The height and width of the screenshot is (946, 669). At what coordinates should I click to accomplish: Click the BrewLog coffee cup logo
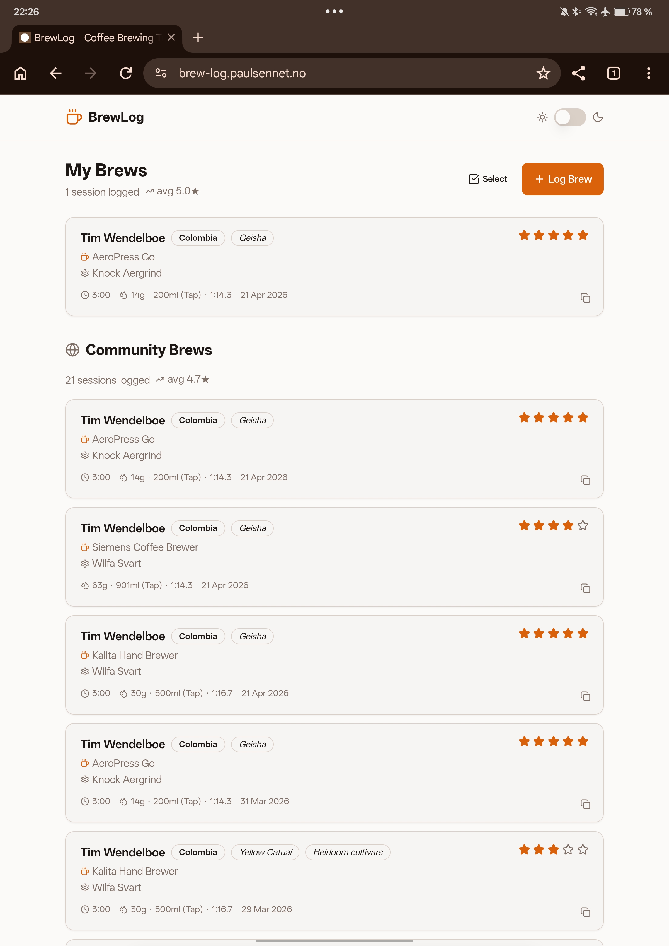pyautogui.click(x=74, y=117)
